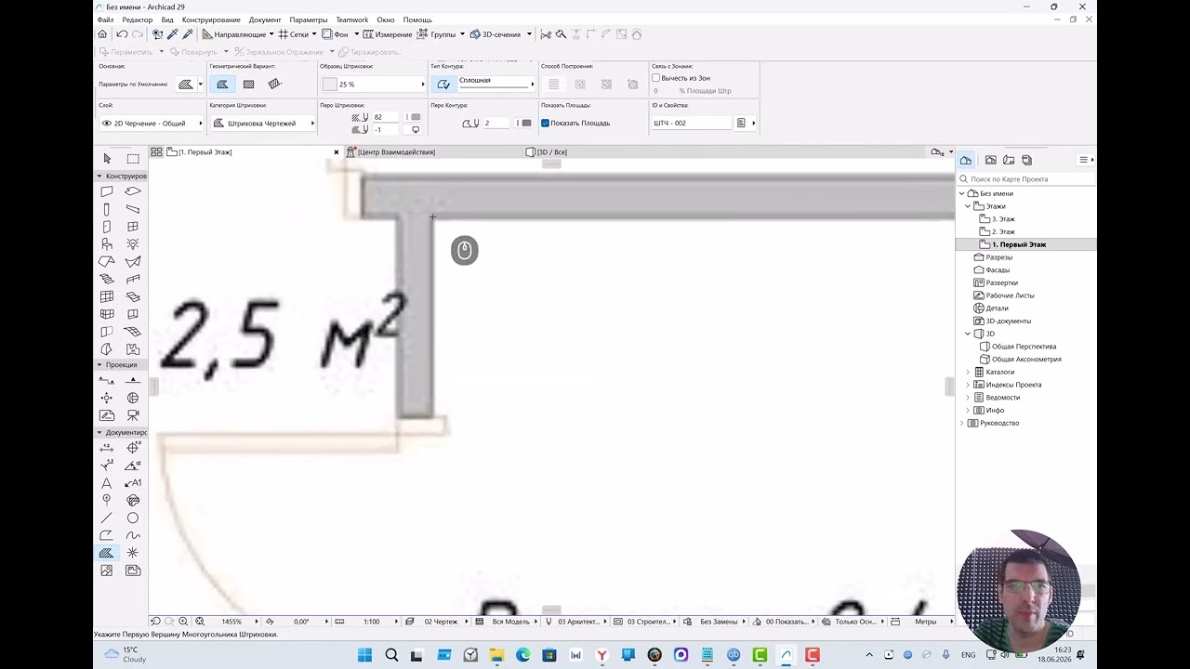Image resolution: width=1190 pixels, height=669 pixels.
Task: Select the Label A1 tool
Action: [x=133, y=483]
